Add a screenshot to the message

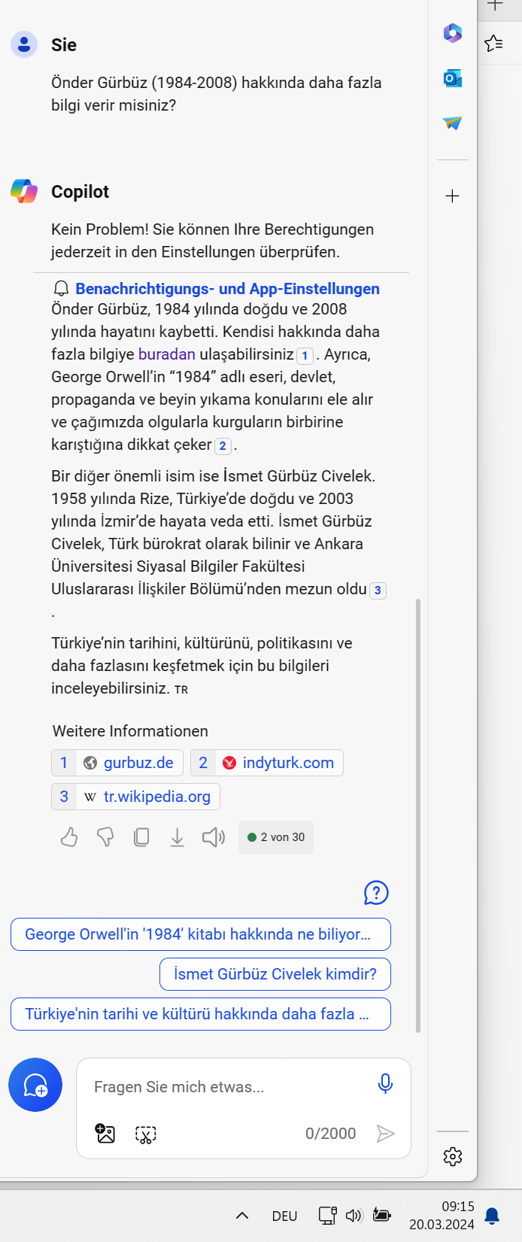[x=145, y=1134]
